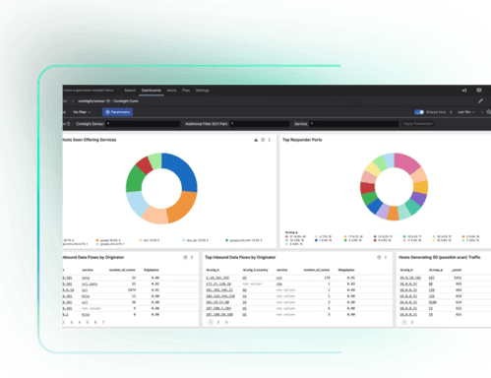Open kebab menu of Top Inbound Data Flows
491x378 pixels.
click(x=386, y=257)
